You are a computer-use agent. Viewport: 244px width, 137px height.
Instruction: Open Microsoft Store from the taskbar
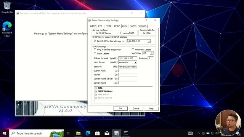click(98, 133)
